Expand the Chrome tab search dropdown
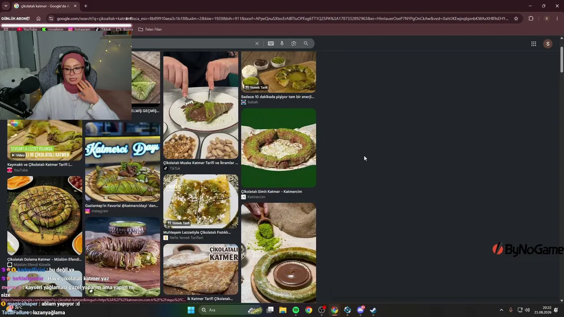The height and width of the screenshot is (317, 564). point(6,6)
